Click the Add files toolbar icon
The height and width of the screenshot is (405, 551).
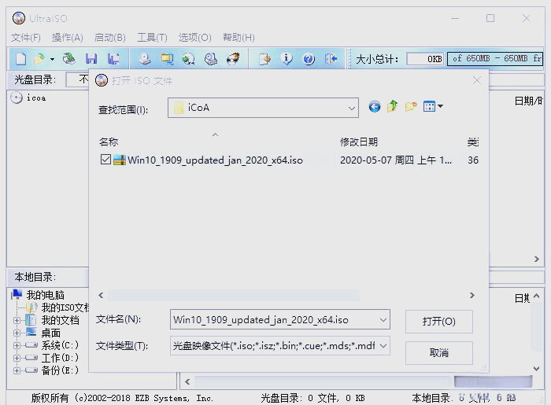coord(264,59)
